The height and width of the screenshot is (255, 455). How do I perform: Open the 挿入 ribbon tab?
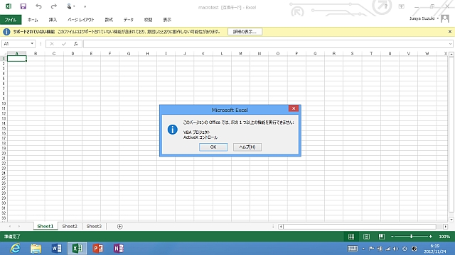pyautogui.click(x=53, y=20)
